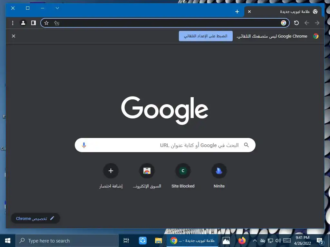Open the notification center icon
330x247 pixels.
(x=320, y=241)
